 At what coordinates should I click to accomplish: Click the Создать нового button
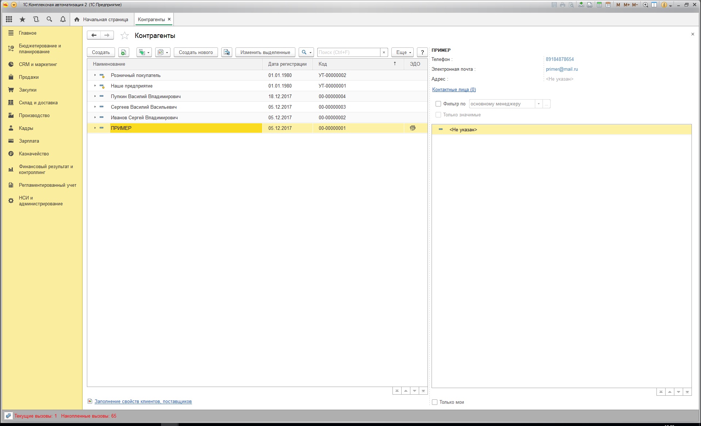(x=196, y=52)
